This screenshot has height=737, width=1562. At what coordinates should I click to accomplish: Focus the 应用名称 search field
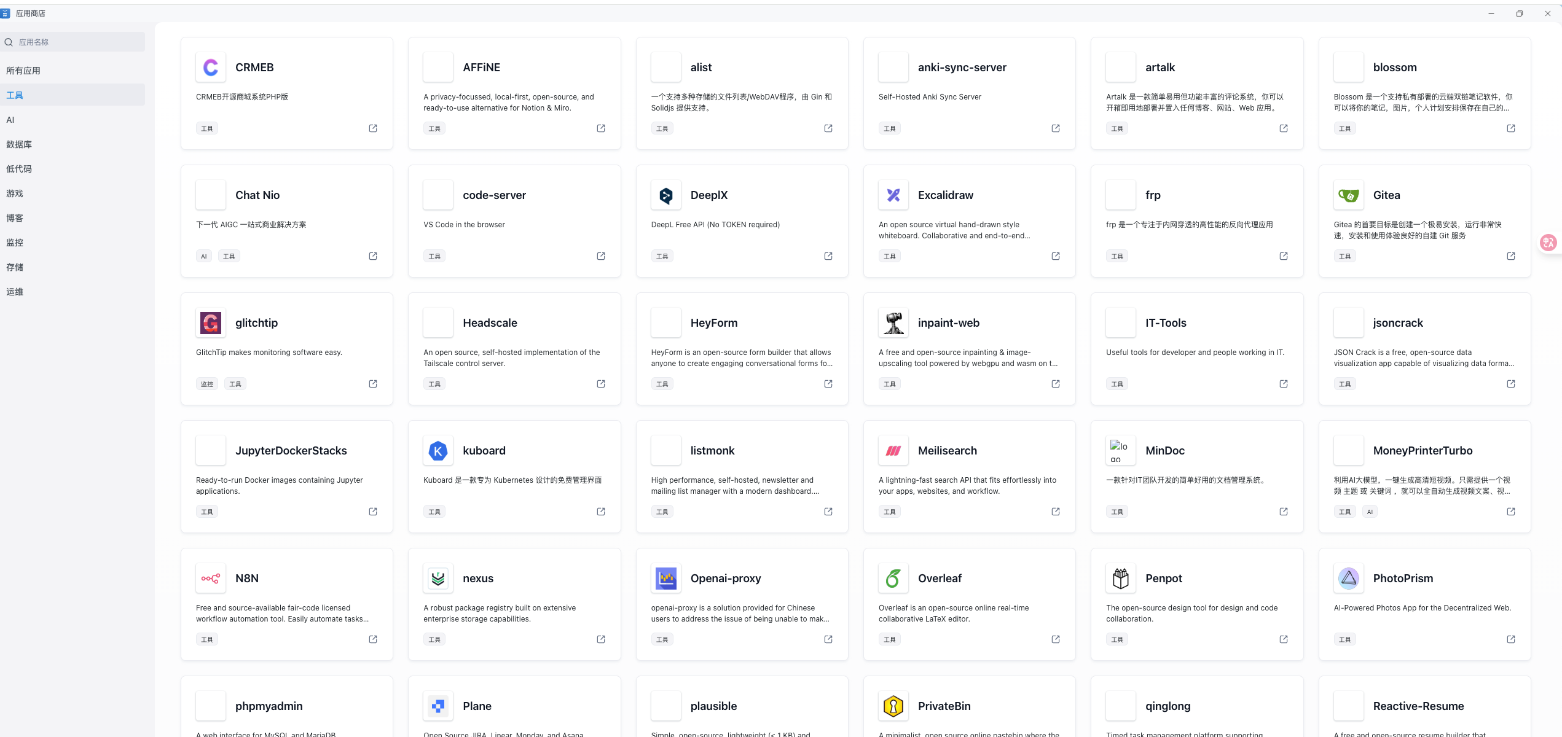[x=74, y=42]
